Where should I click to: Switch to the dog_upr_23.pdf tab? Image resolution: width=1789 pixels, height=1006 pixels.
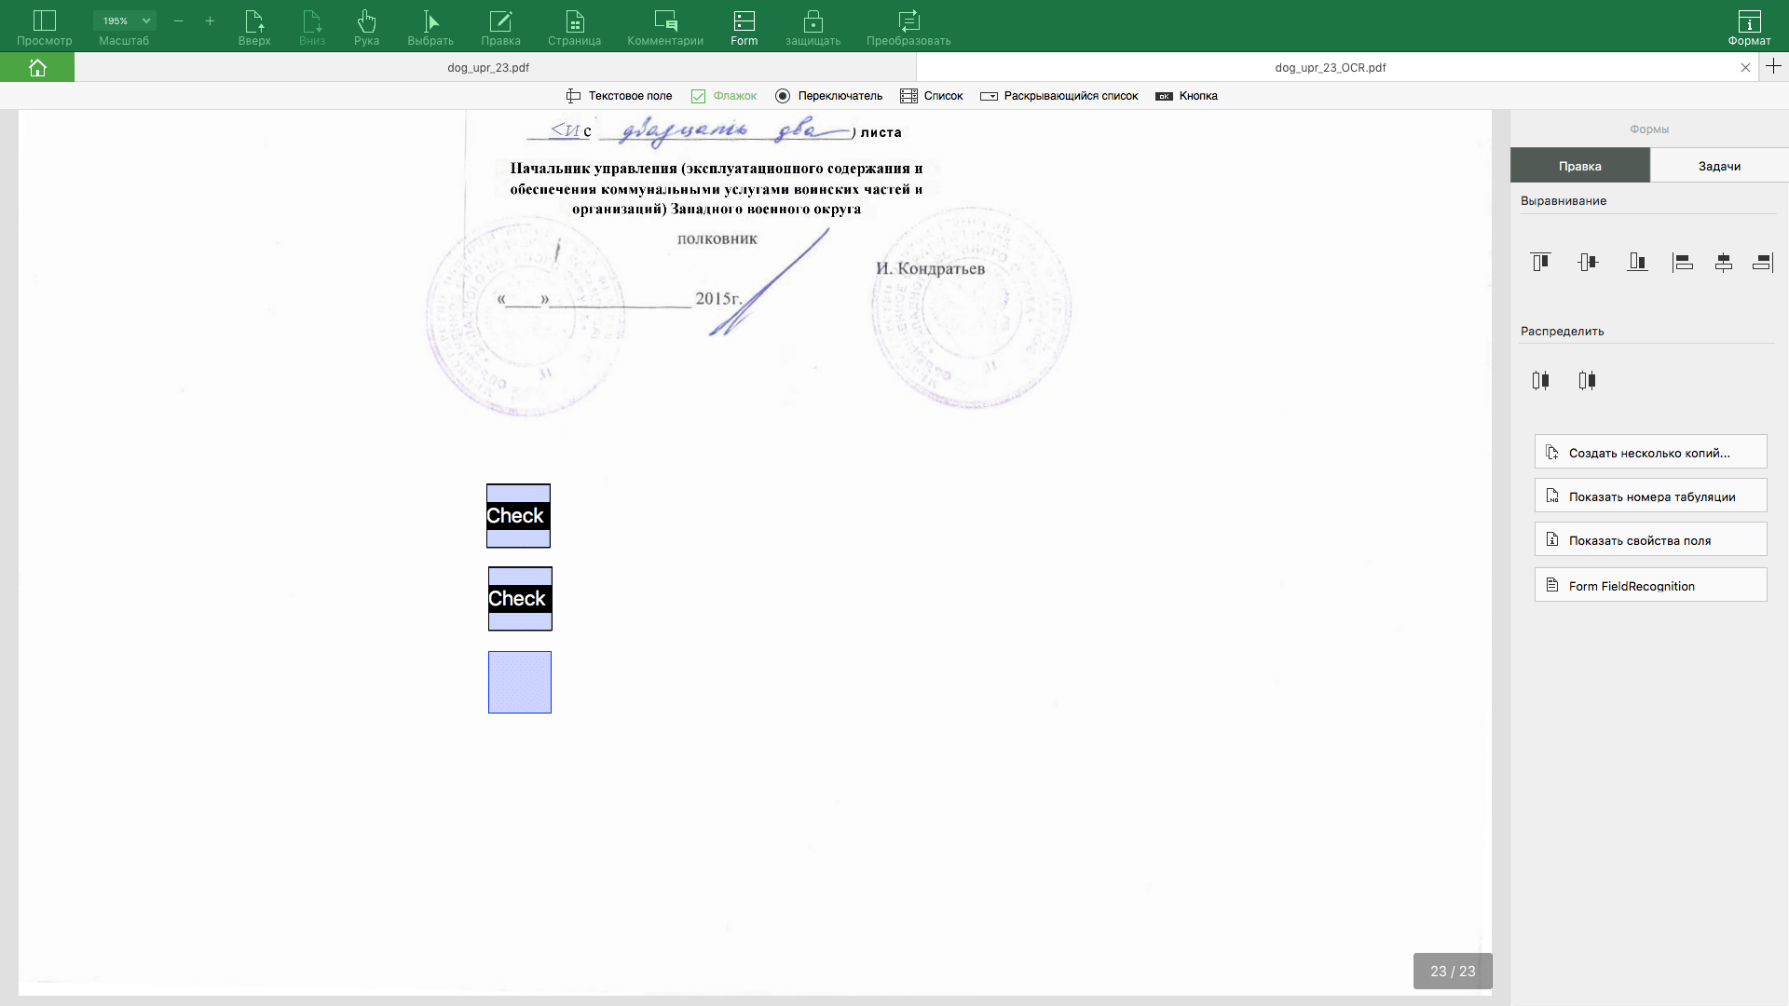[488, 67]
